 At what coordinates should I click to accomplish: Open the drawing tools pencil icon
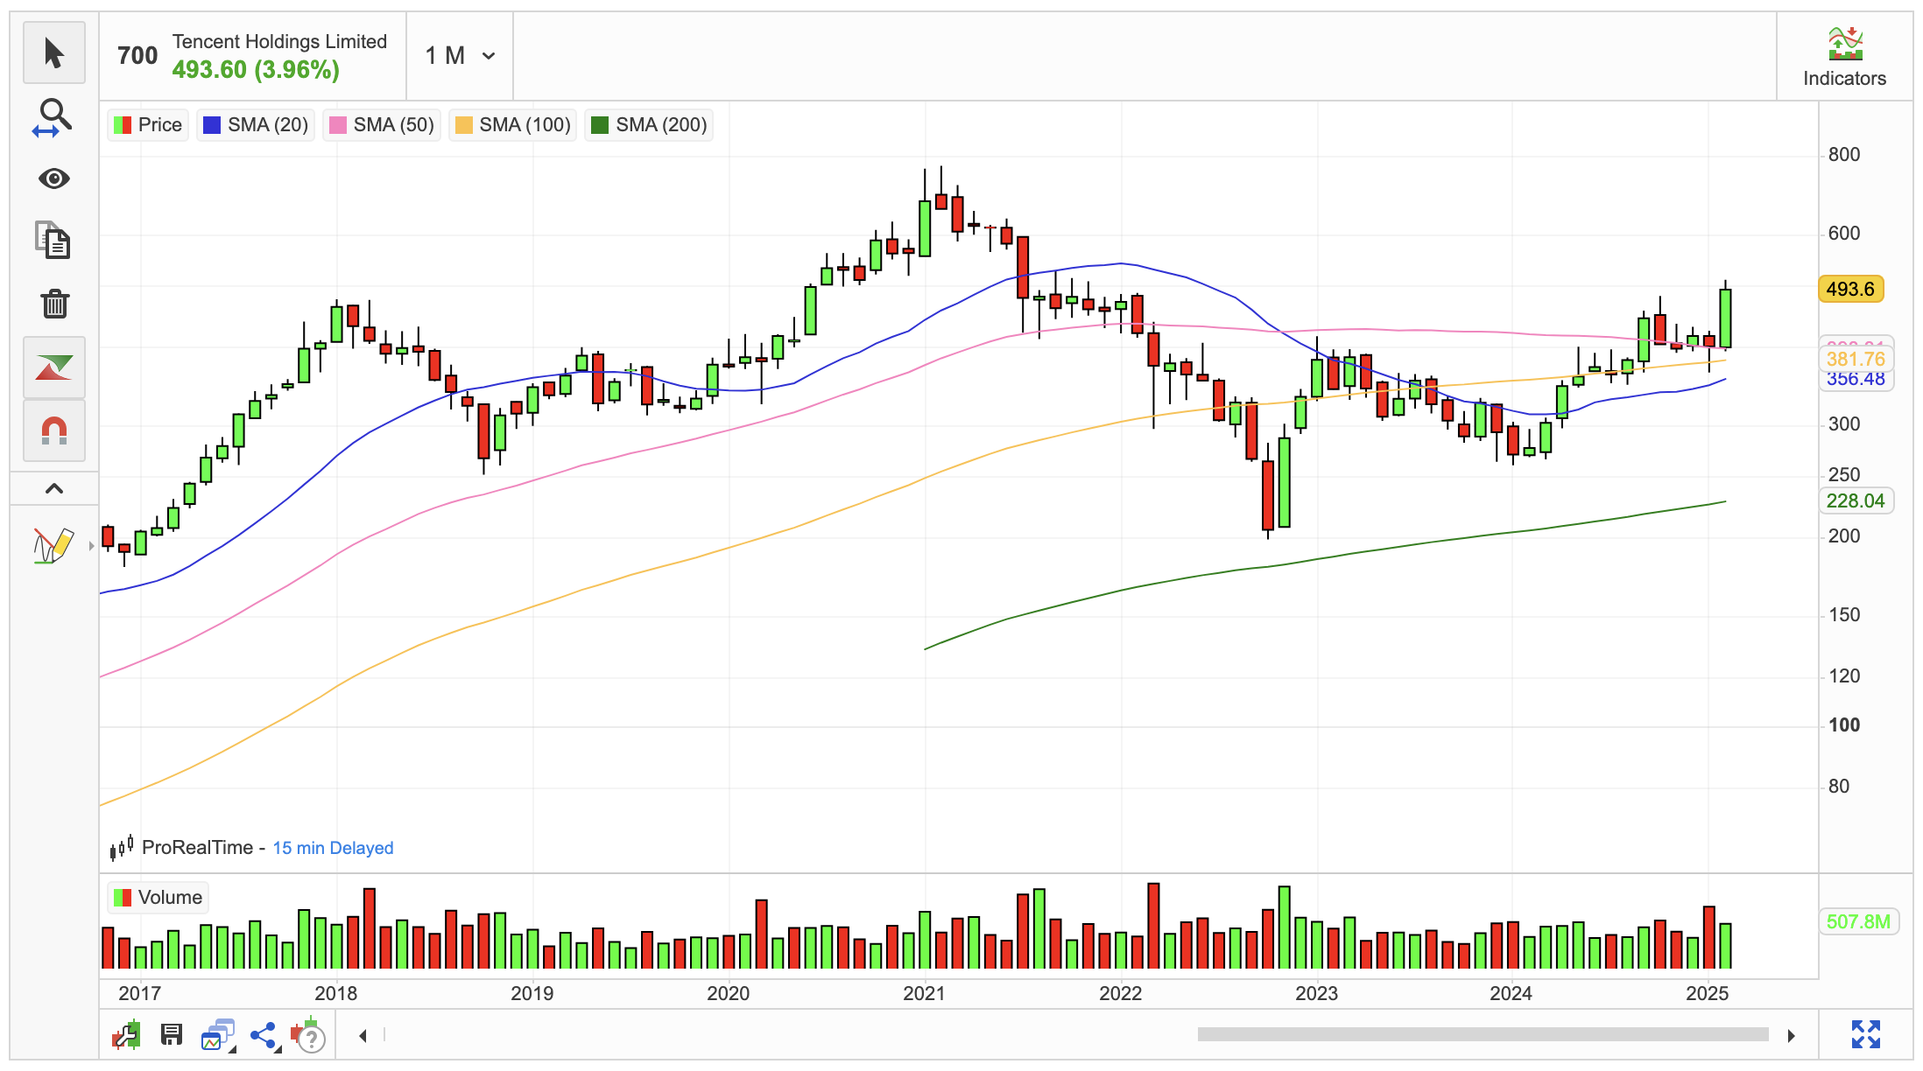coord(53,545)
